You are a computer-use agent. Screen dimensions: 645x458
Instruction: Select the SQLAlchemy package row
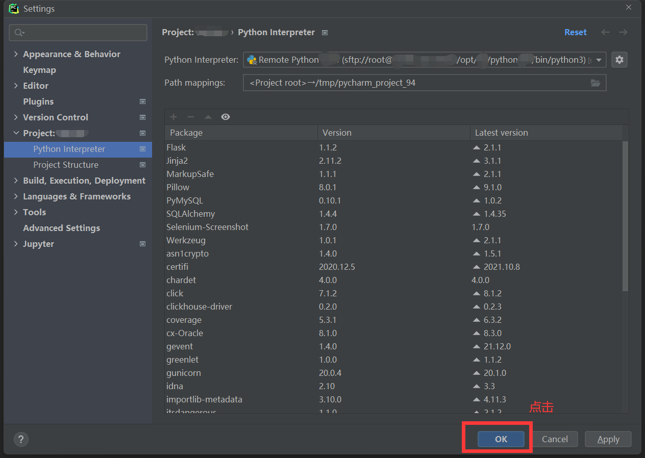[393, 214]
